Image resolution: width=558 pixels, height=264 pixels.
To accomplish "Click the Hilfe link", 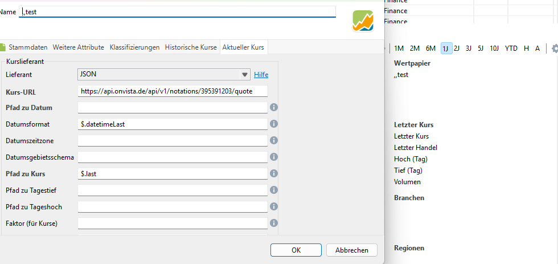I will (x=261, y=75).
